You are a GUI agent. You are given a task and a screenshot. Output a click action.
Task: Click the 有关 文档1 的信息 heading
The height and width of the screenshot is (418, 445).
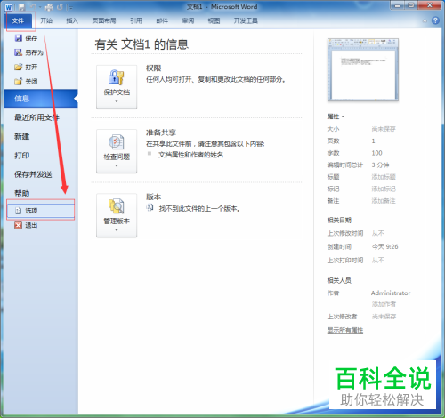142,44
